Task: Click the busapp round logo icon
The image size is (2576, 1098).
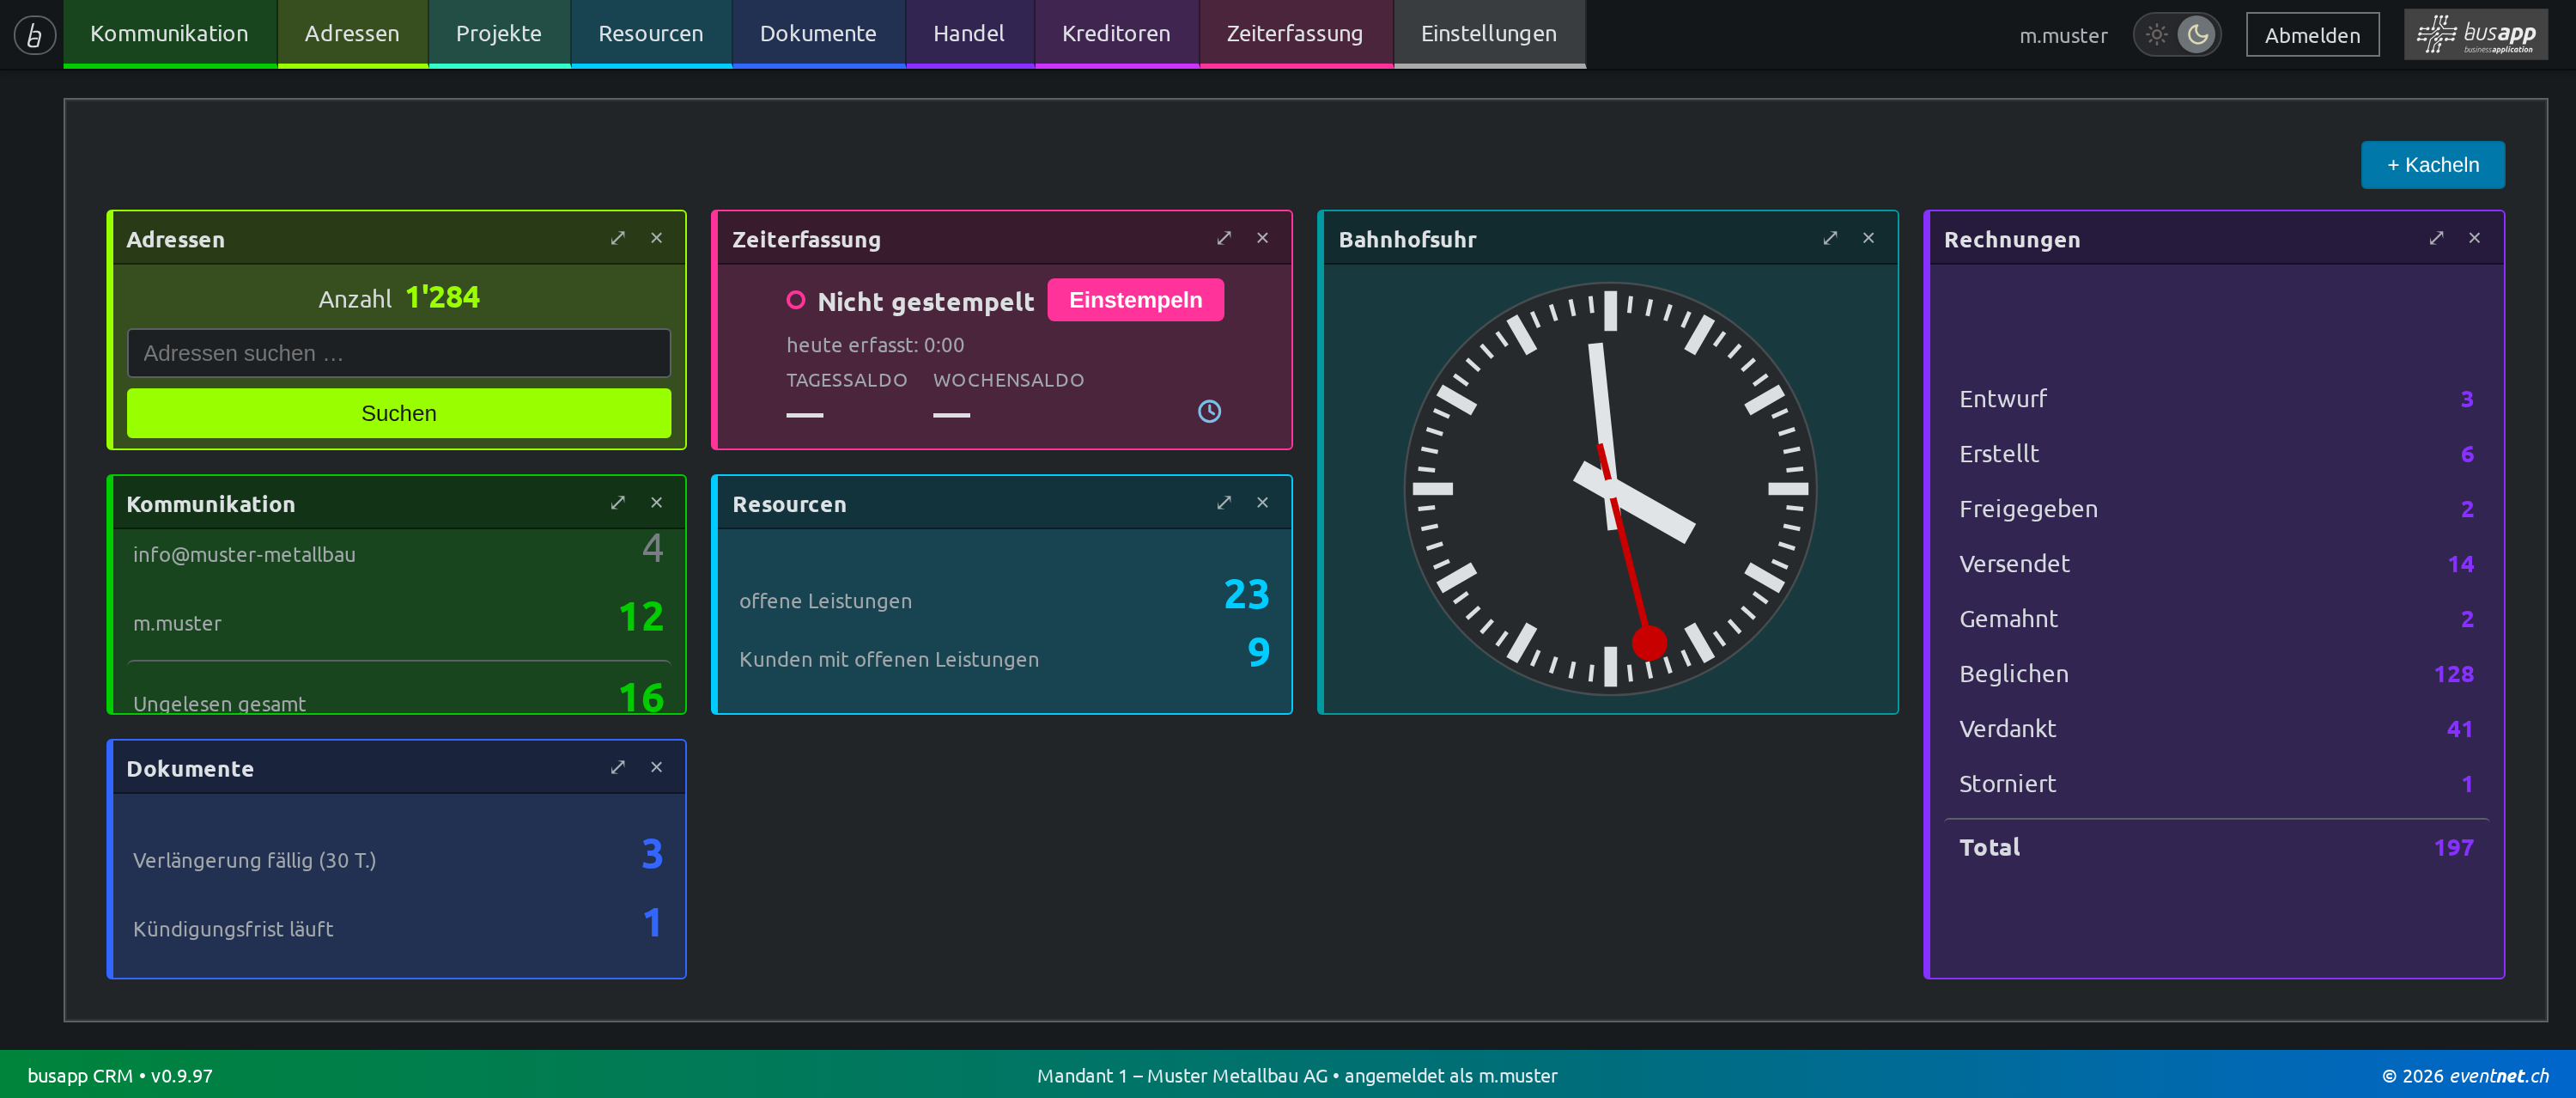Action: 35,35
